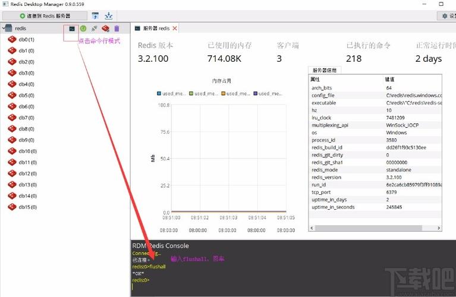This screenshot has height=297, width=456.
Task: Click the scroll left arrow in server info
Action: [x=312, y=228]
